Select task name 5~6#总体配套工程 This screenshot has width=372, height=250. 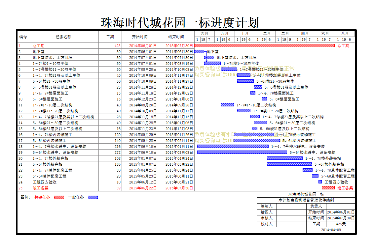49,176
